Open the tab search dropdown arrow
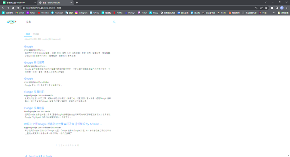Screen dimensions: 290x157 click(x=265, y=2)
